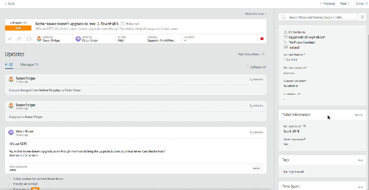Click the orange NEW status badge
The image size is (369, 190).
point(18,28)
